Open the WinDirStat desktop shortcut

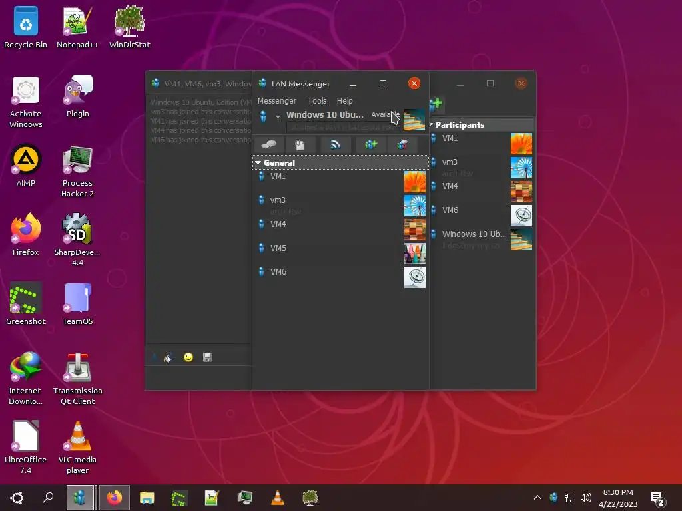tap(130, 27)
